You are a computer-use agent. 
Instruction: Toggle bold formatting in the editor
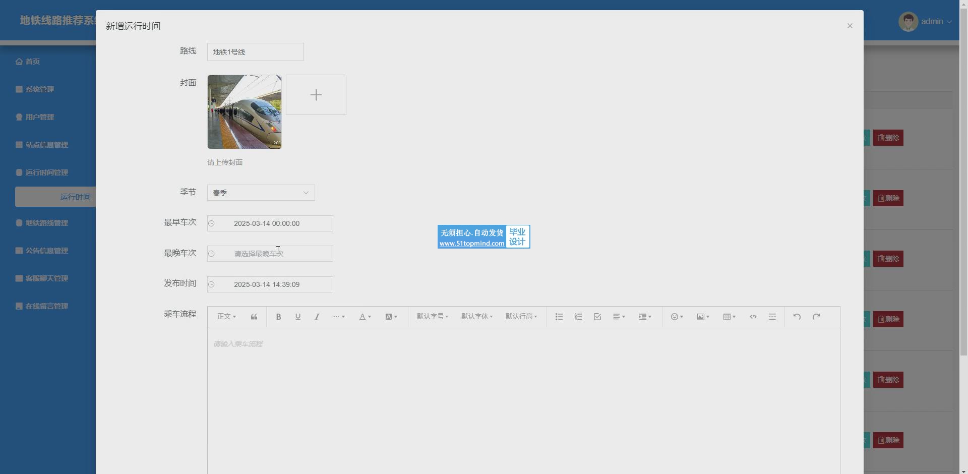[278, 317]
